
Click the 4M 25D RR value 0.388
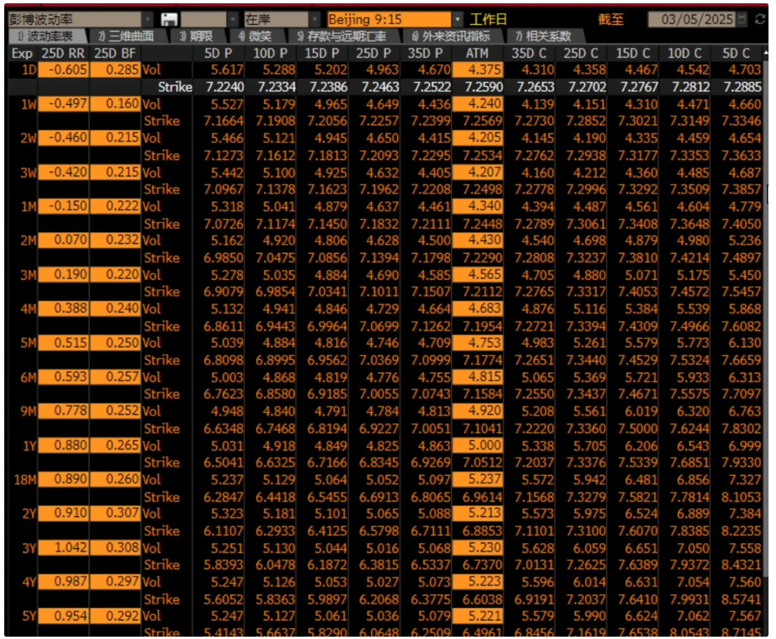click(x=63, y=308)
